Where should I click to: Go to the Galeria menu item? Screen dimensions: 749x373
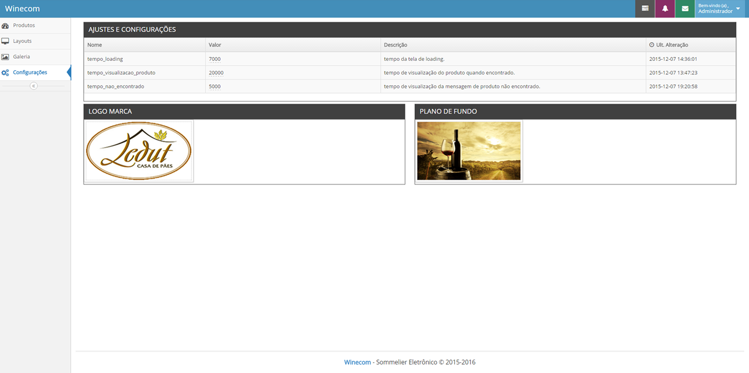tap(22, 57)
